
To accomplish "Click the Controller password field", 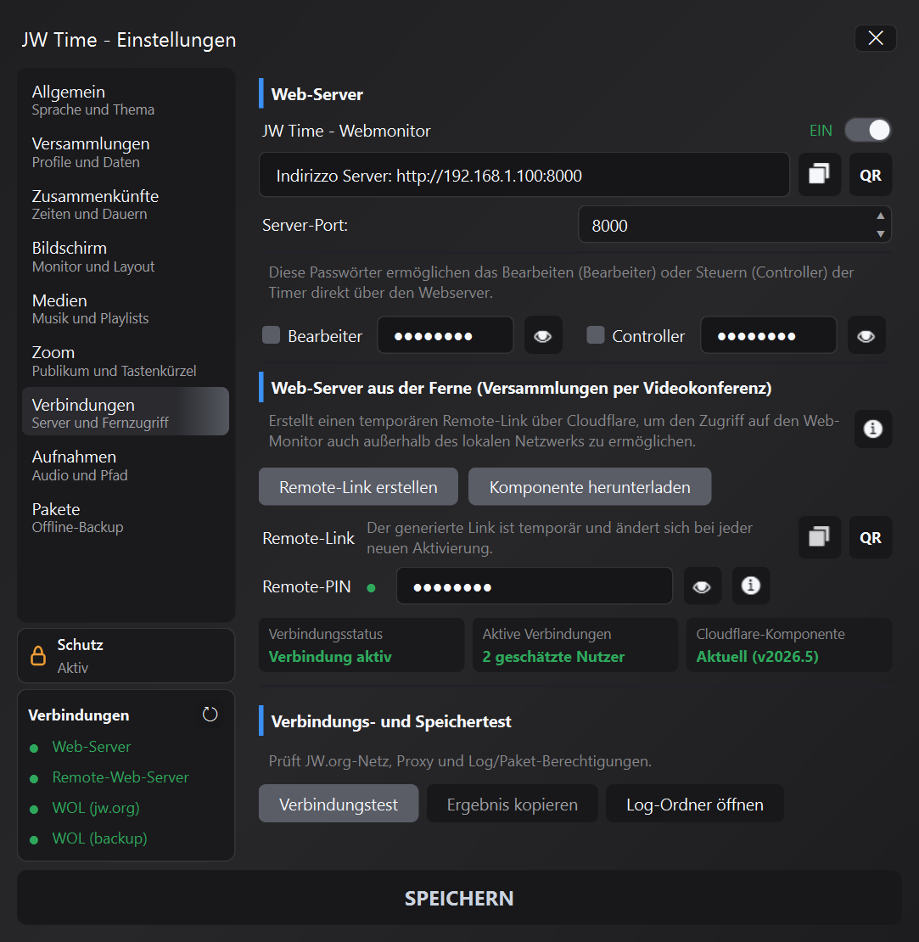I will pyautogui.click(x=768, y=335).
